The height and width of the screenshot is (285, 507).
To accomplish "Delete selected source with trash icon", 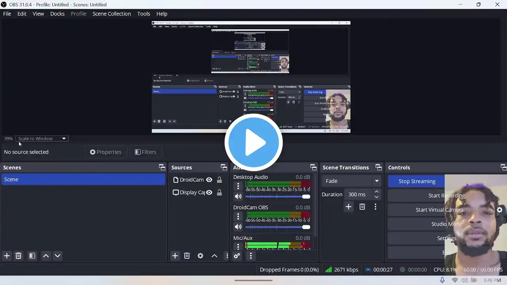I will tap(187, 256).
